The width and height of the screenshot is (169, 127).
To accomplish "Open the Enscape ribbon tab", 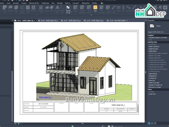I will (x=76, y=3).
